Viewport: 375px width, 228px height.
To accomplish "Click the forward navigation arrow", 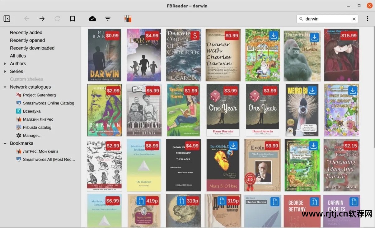I will (42, 19).
